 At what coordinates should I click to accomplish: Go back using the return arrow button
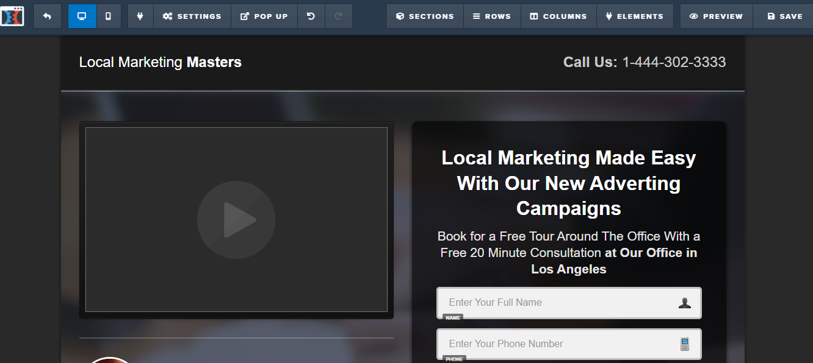47,16
